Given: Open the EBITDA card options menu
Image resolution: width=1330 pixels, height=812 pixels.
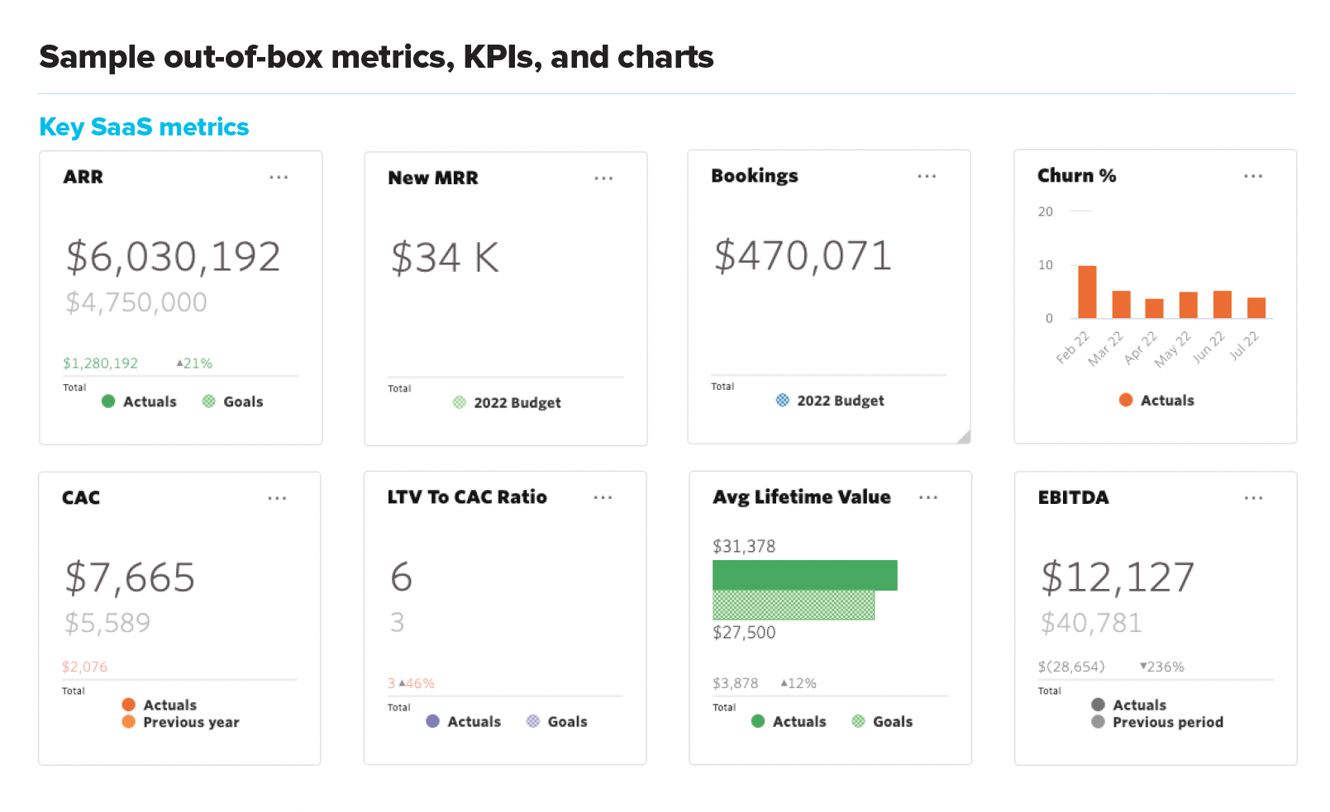Looking at the screenshot, I should coord(1253,498).
